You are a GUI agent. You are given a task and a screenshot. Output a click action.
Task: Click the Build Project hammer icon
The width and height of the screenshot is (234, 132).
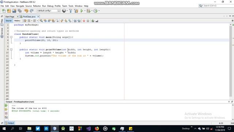(x=71, y=11)
